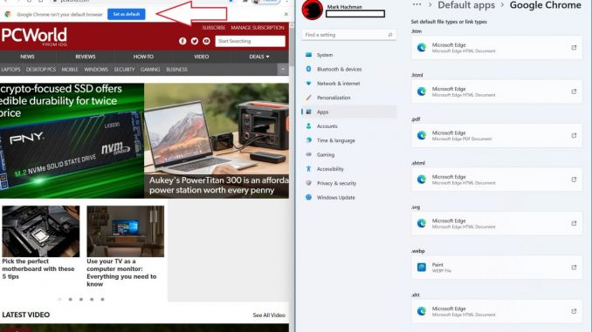Close the default browser notification bar
The width and height of the screenshot is (592, 332).
tap(286, 14)
